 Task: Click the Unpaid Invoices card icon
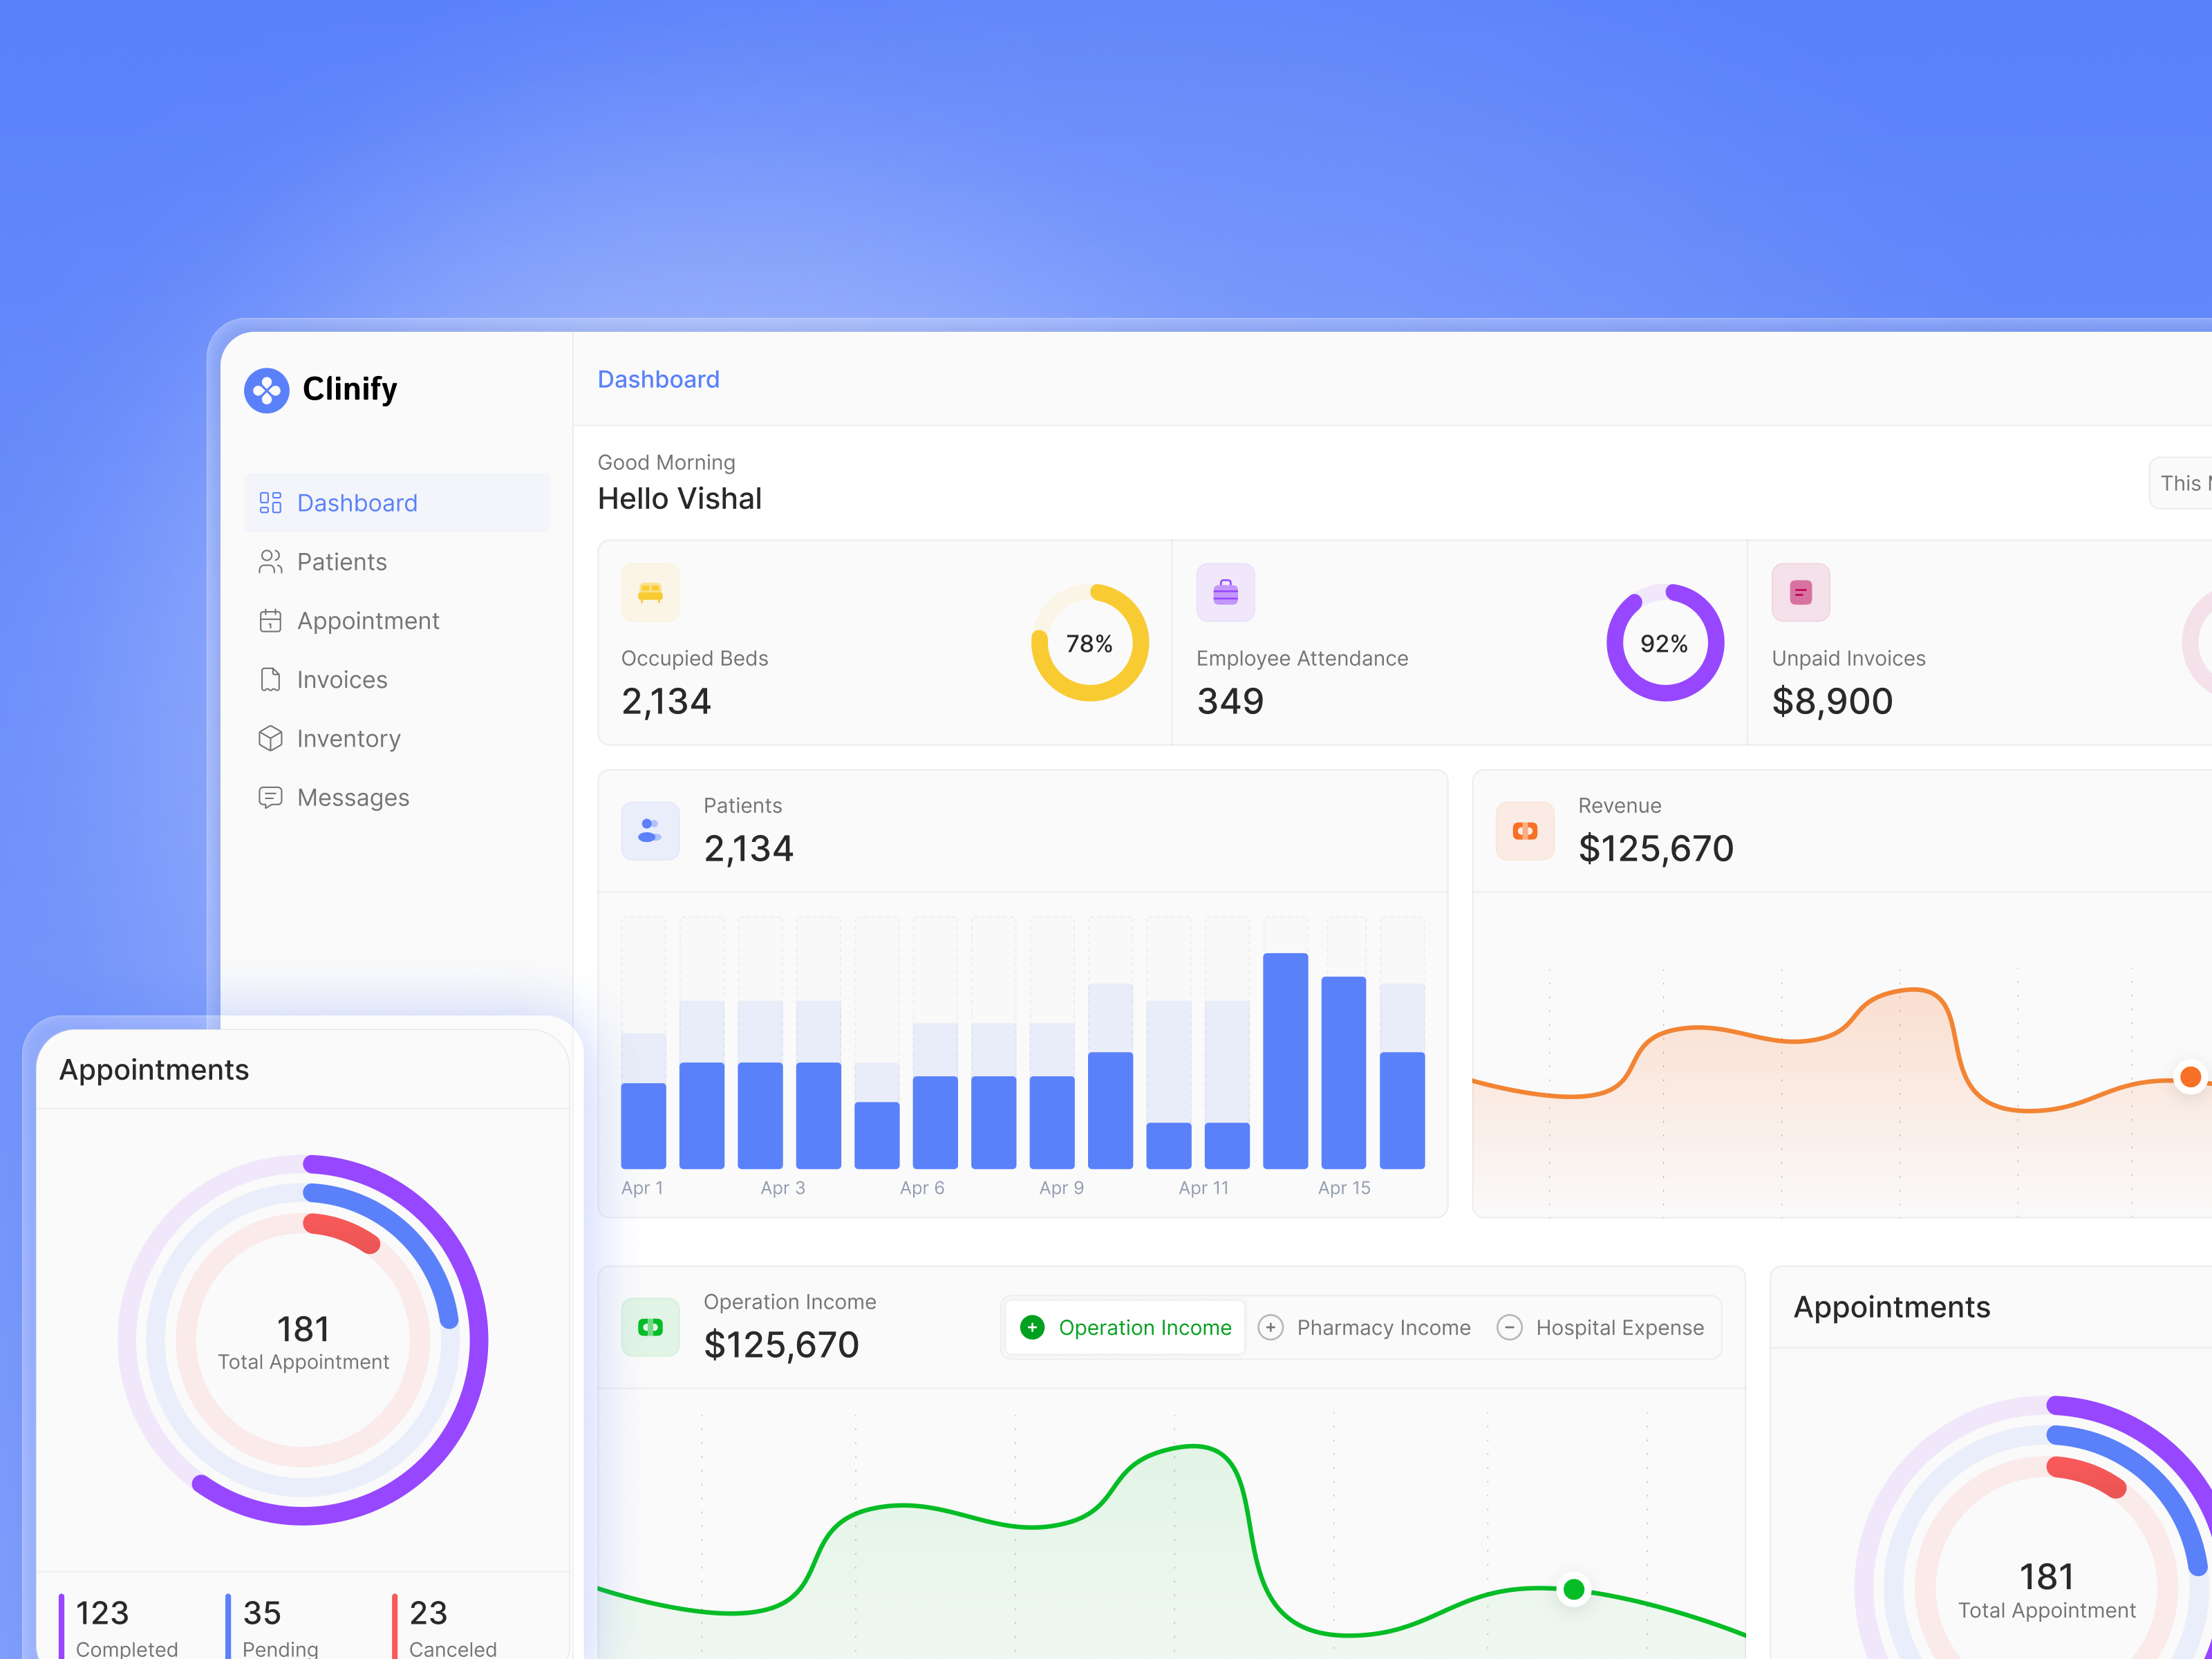coord(1800,592)
